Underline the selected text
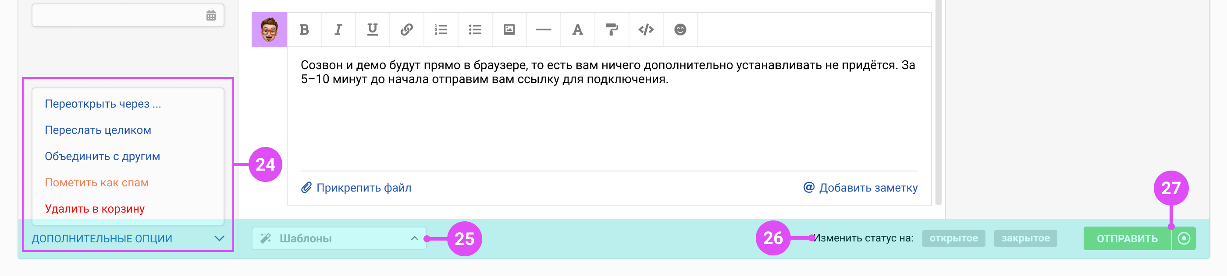The width and height of the screenshot is (1227, 276). [x=373, y=30]
